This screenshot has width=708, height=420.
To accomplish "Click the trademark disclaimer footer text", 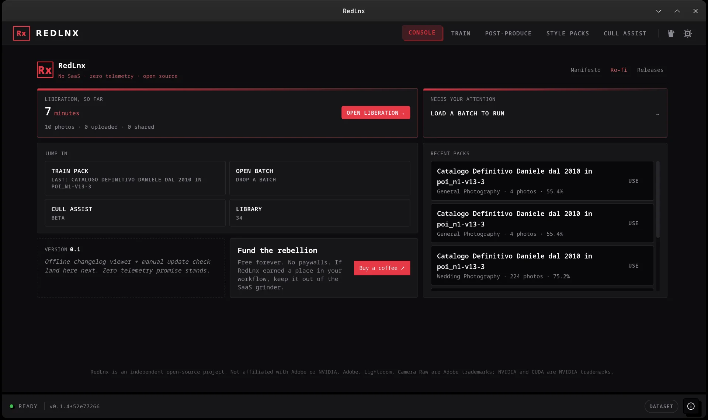I will coord(352,372).
